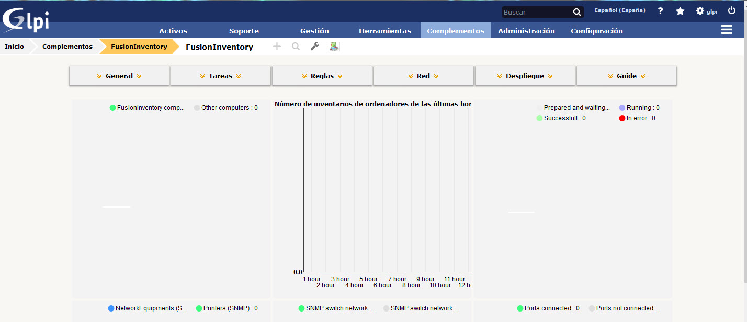Switch to the Administración menu

point(527,30)
